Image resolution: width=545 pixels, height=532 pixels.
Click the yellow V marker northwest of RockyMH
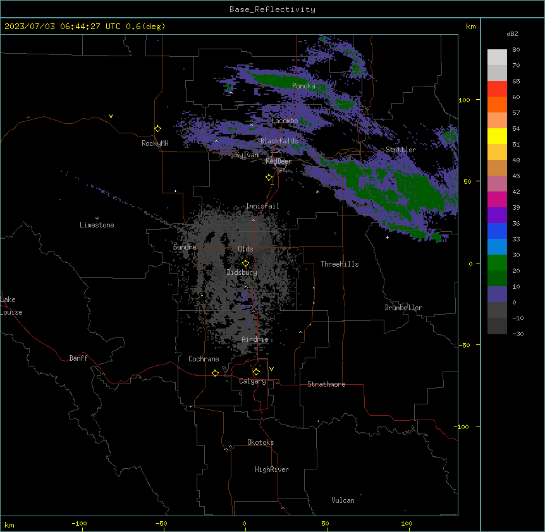111,116
